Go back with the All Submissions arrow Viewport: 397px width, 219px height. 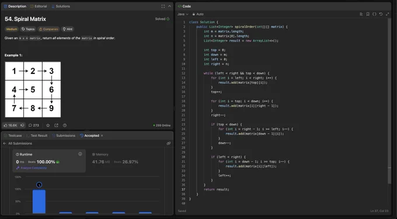5,143
